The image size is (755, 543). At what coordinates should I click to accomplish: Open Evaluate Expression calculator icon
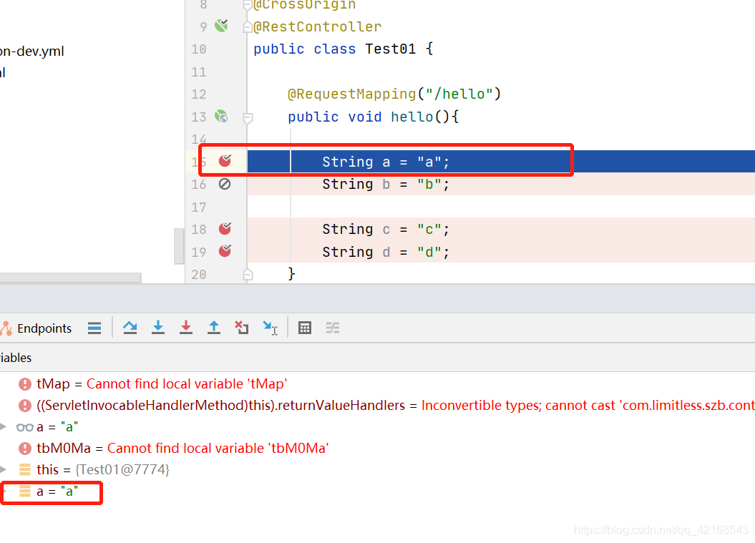pyautogui.click(x=305, y=328)
